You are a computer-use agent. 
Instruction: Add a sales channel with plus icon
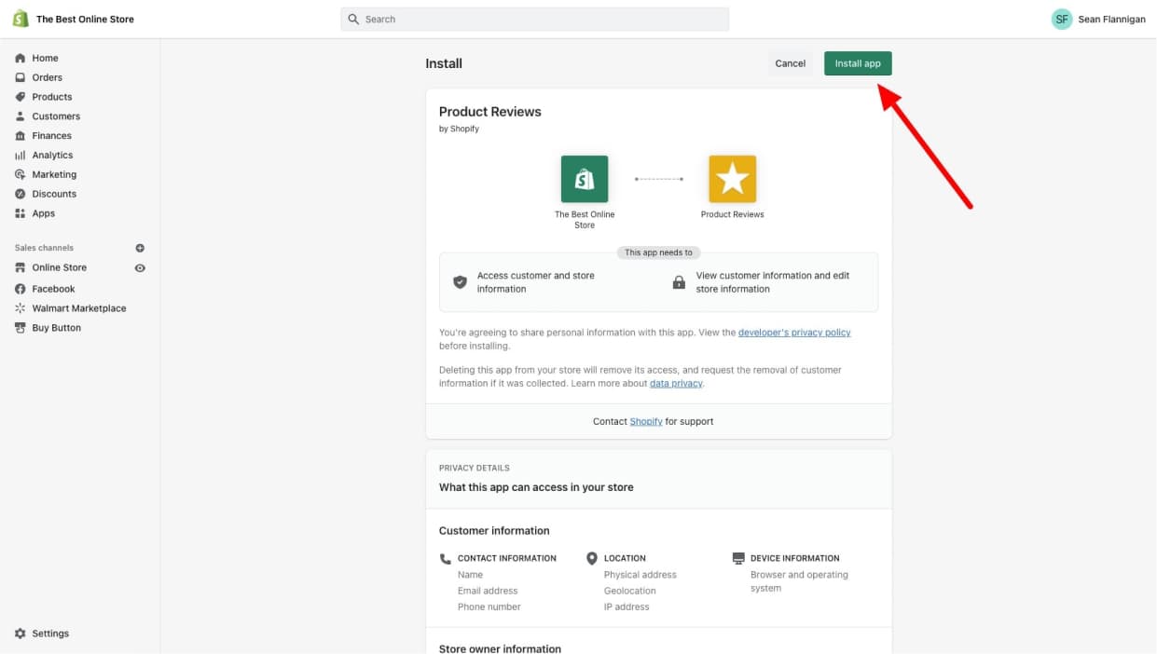tap(140, 248)
